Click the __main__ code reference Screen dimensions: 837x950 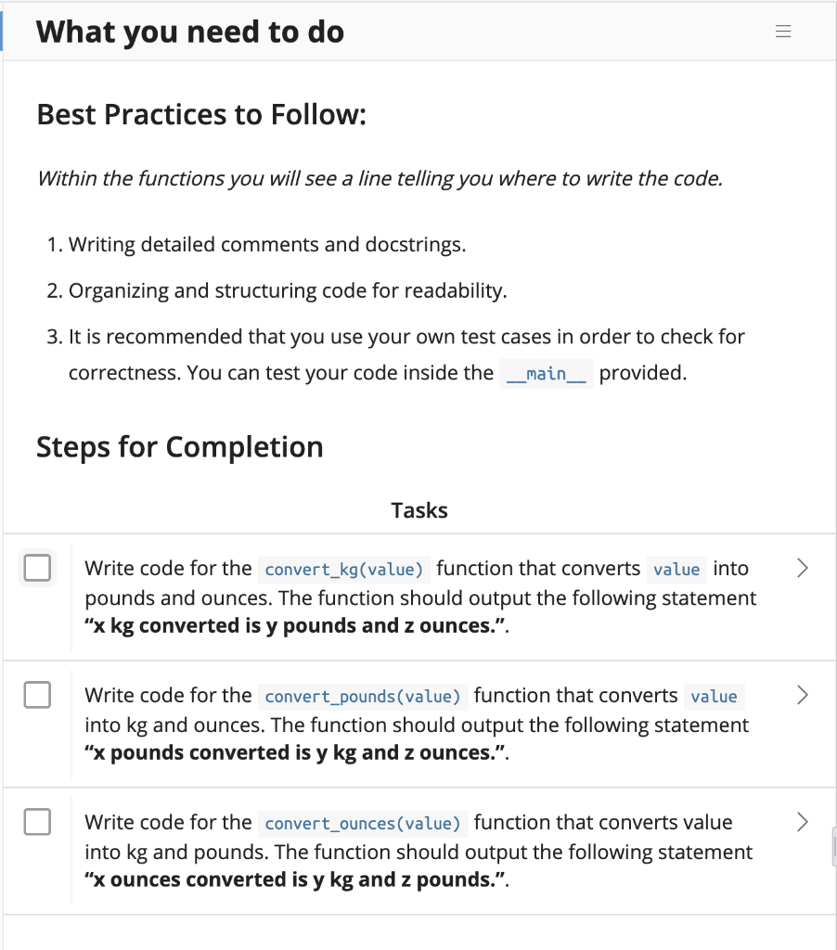pyautogui.click(x=546, y=374)
